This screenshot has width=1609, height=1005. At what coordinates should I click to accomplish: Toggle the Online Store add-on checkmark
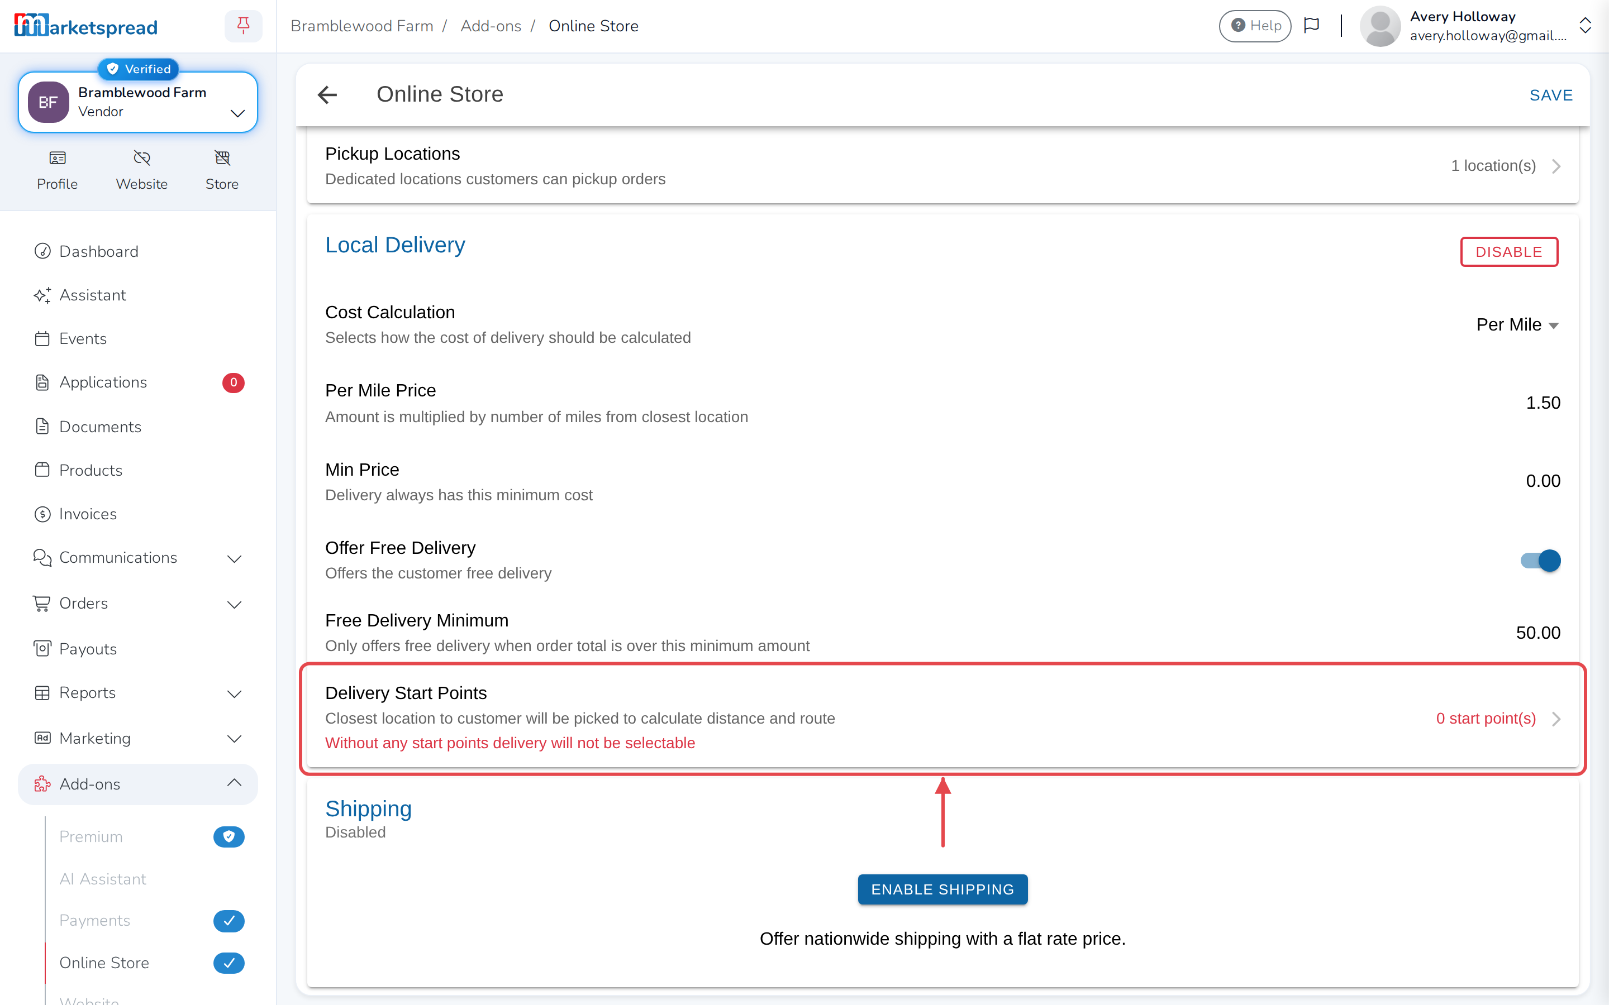click(229, 963)
